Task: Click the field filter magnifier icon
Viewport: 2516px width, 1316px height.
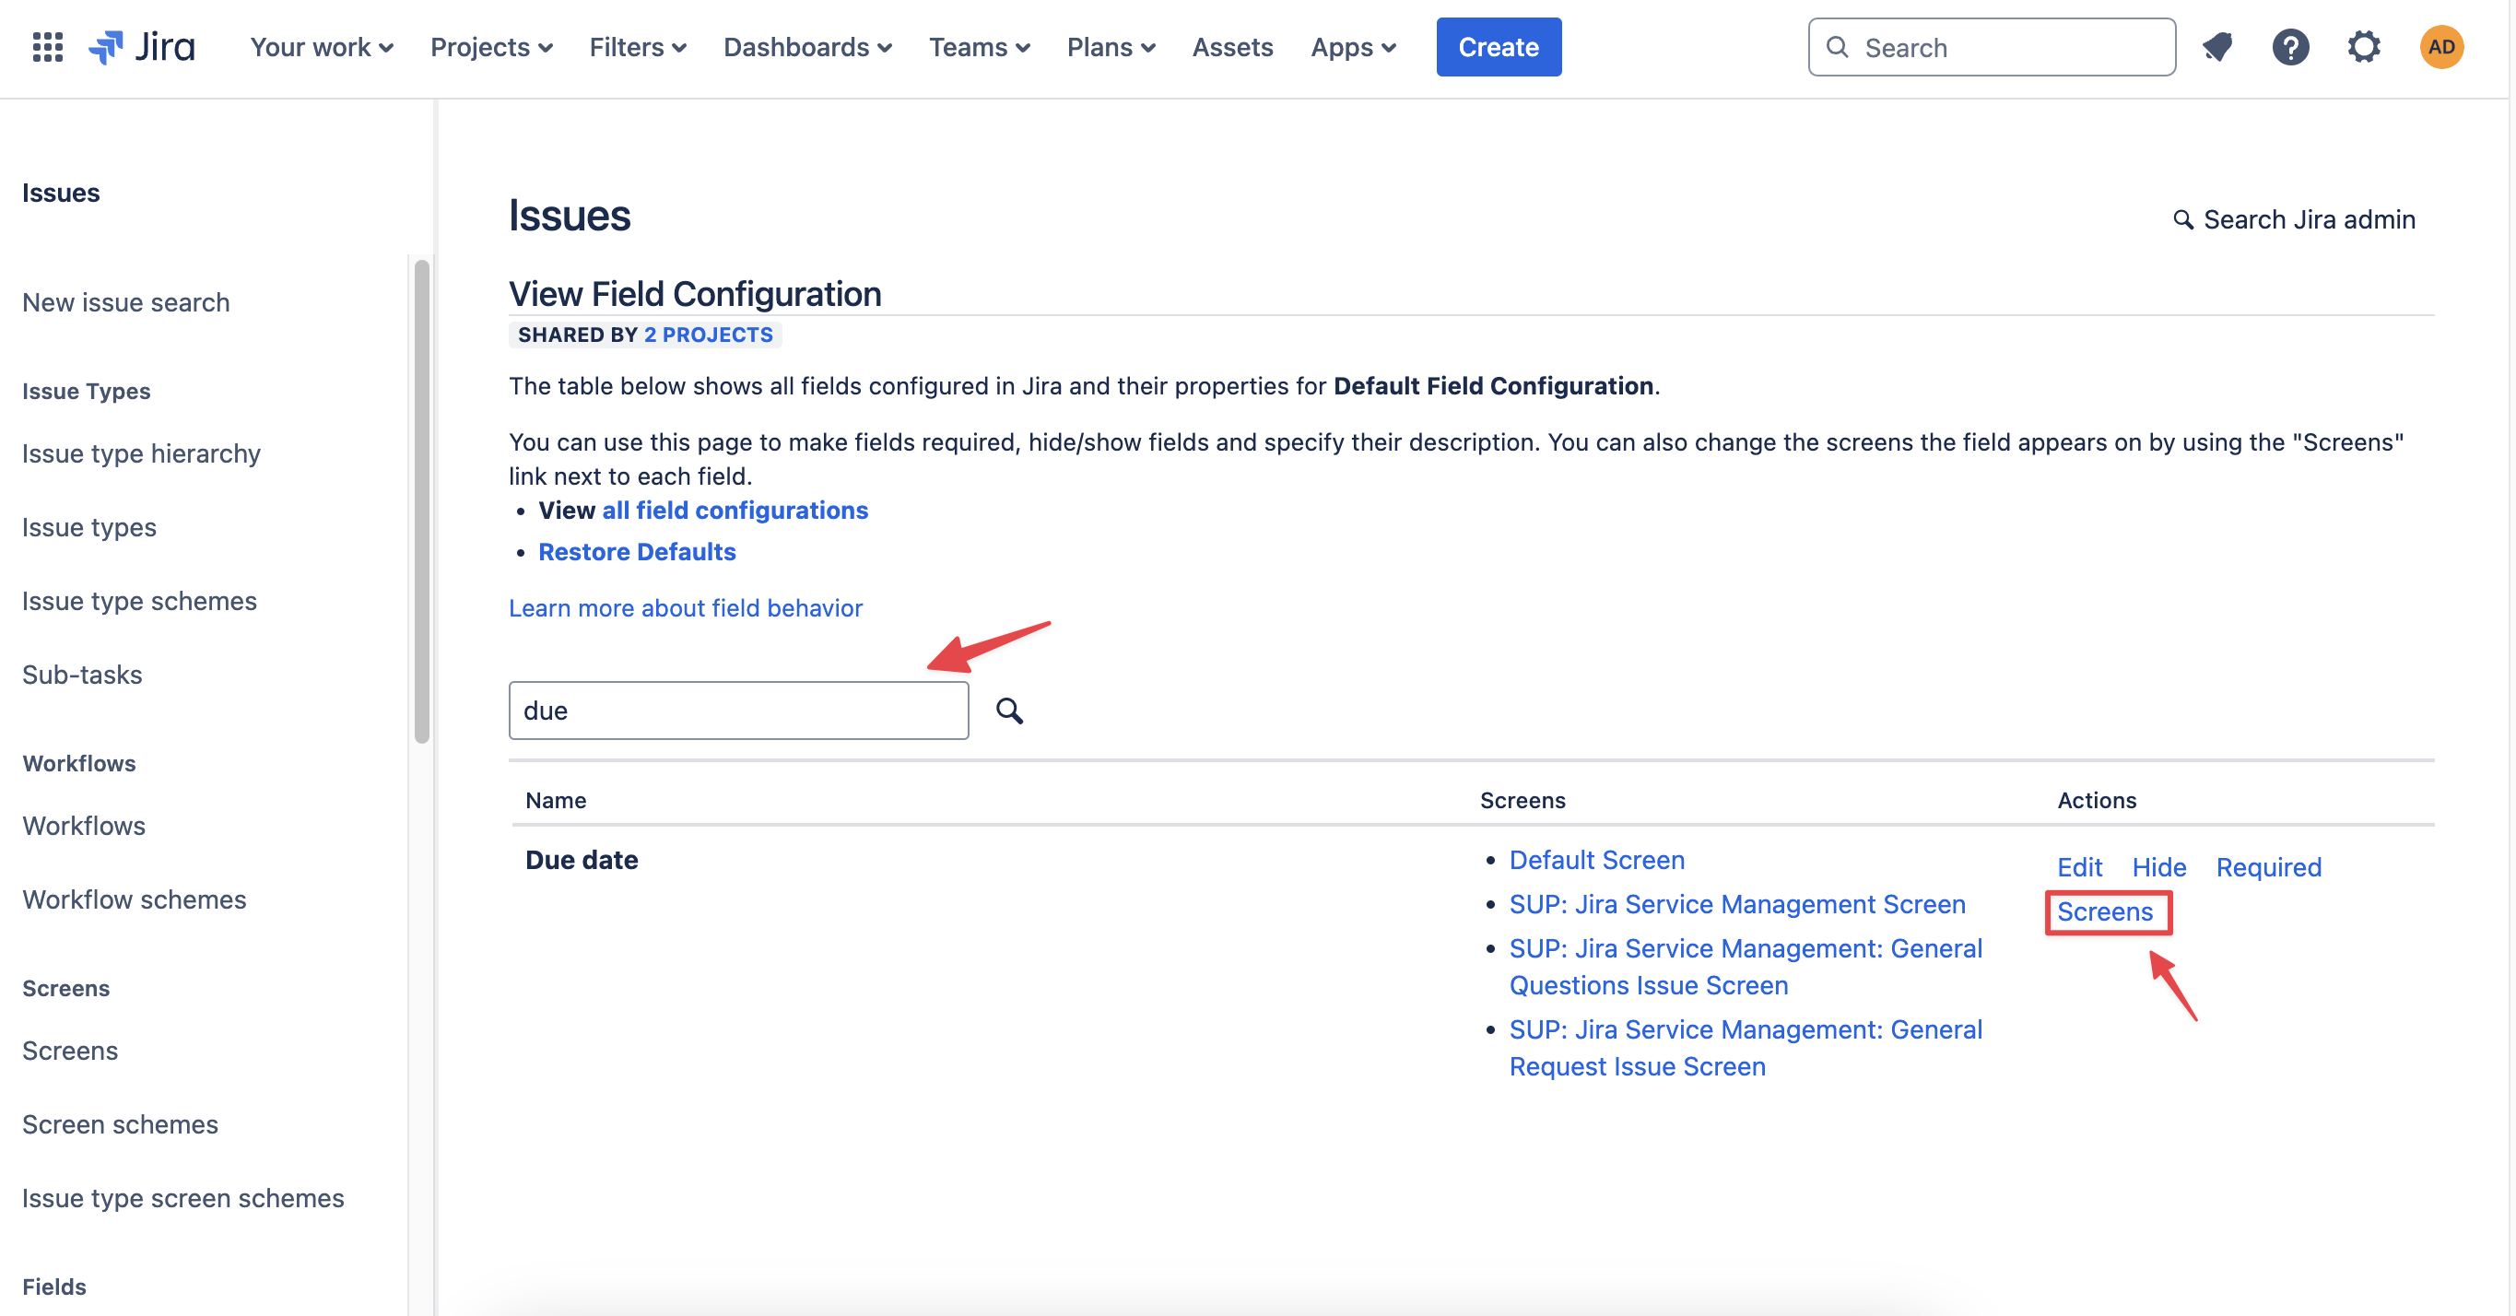Action: [x=1009, y=711]
